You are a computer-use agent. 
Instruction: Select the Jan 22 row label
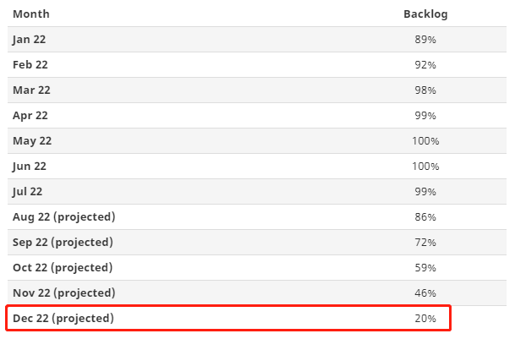coord(30,40)
